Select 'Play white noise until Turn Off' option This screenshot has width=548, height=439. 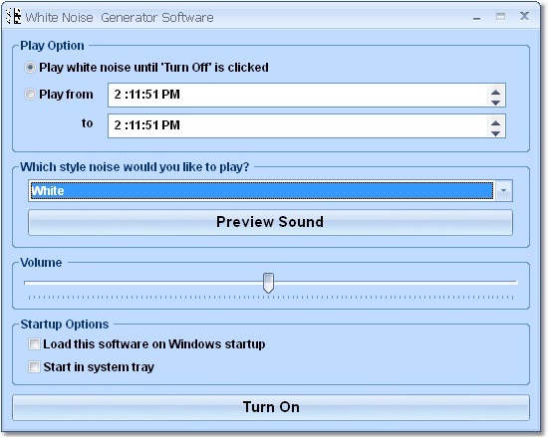click(x=31, y=67)
